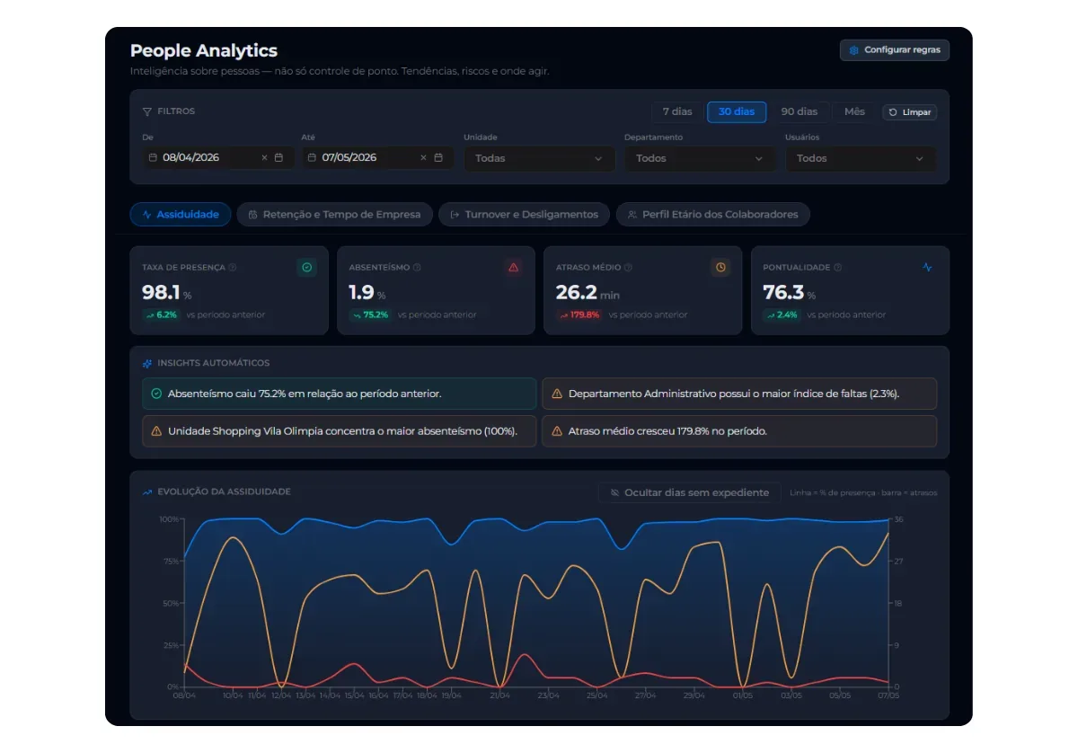This screenshot has height=753, width=1078.
Task: Click the 98.1 presence value
Action: (161, 292)
